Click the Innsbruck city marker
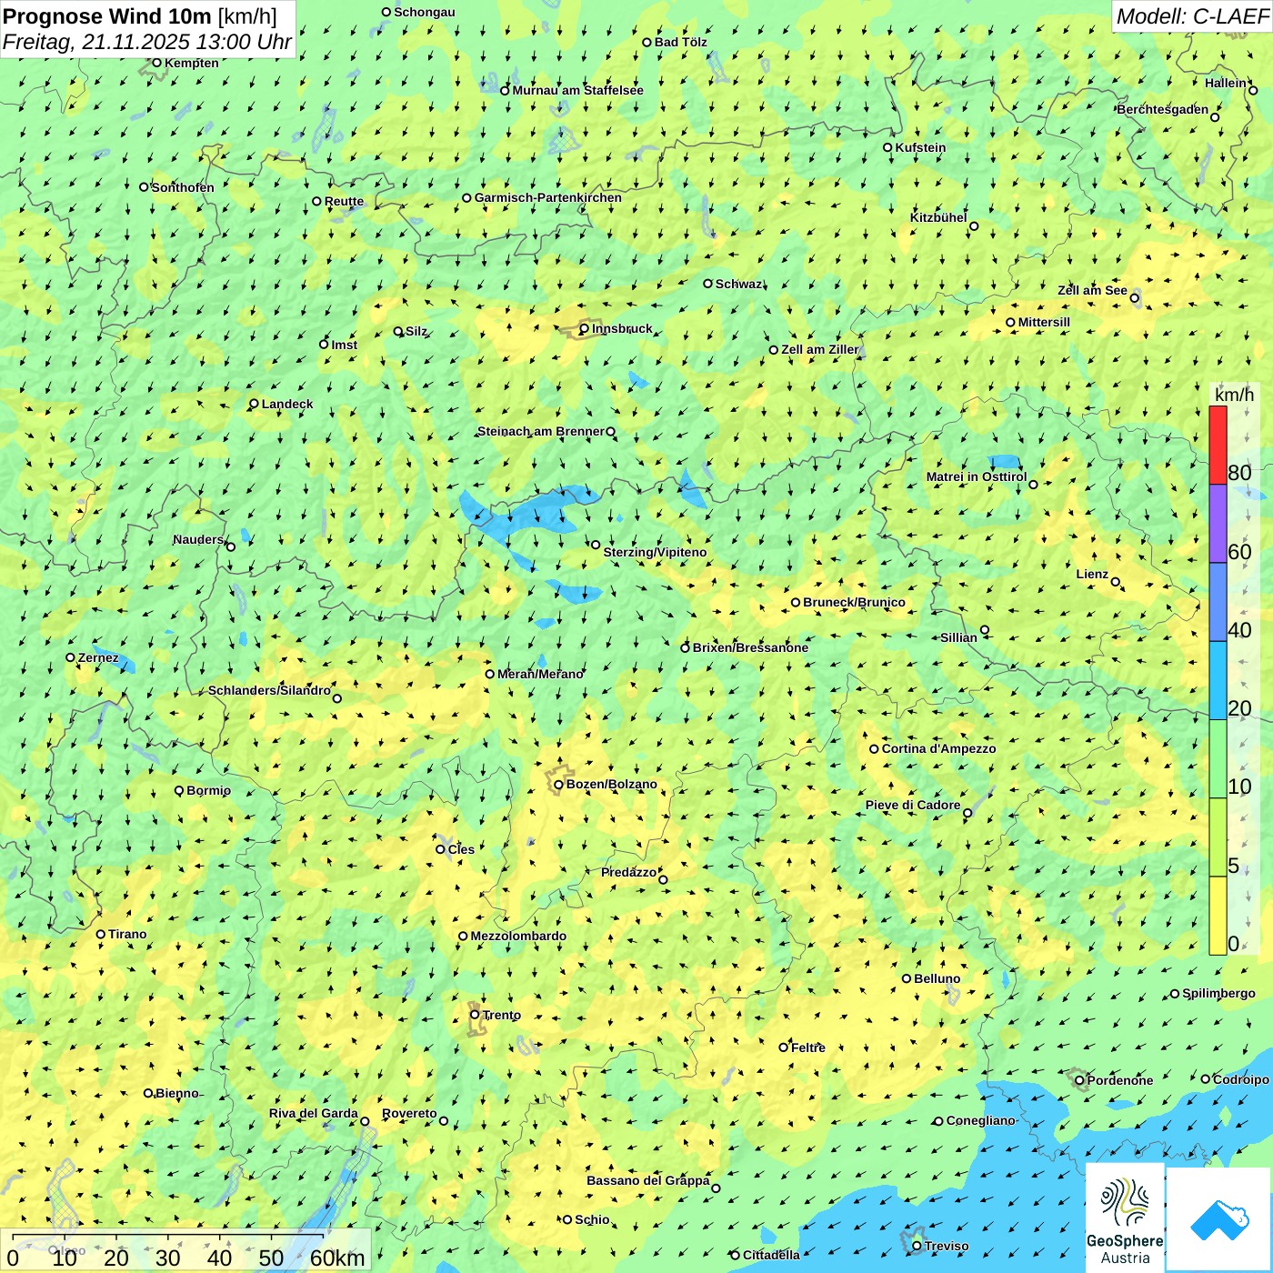This screenshot has width=1273, height=1273. pyautogui.click(x=585, y=329)
